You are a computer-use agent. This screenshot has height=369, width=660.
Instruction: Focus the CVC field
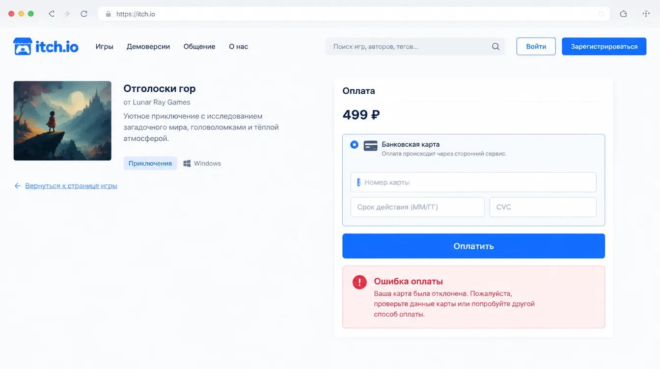coord(543,207)
